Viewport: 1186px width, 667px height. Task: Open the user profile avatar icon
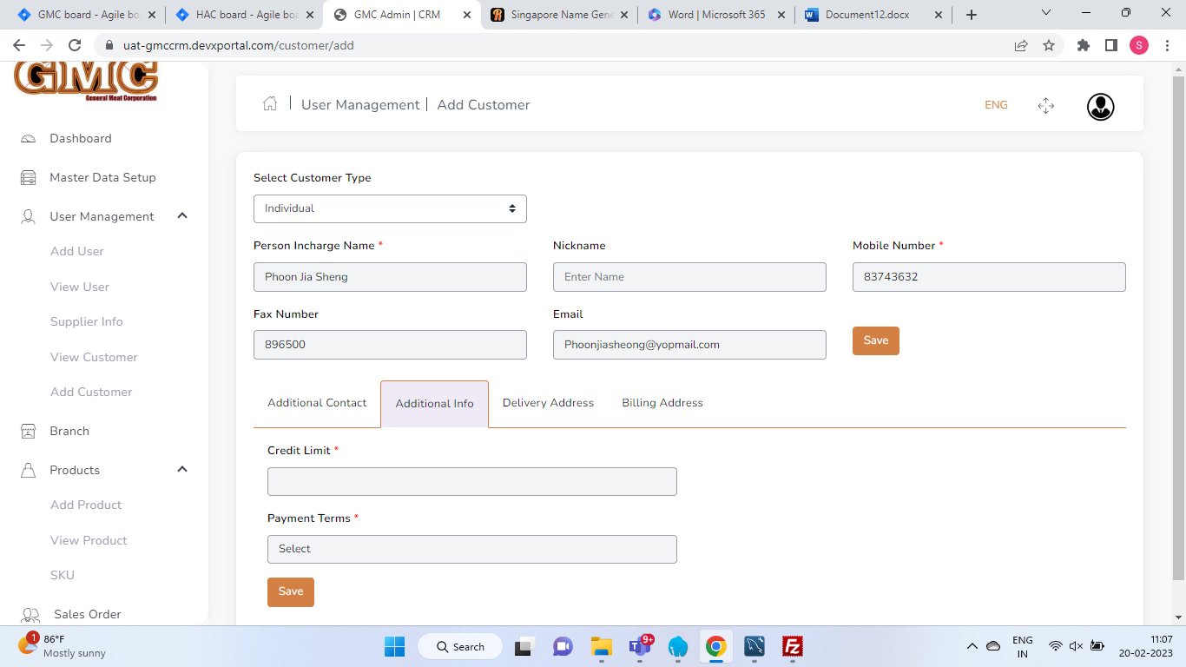pyautogui.click(x=1100, y=106)
